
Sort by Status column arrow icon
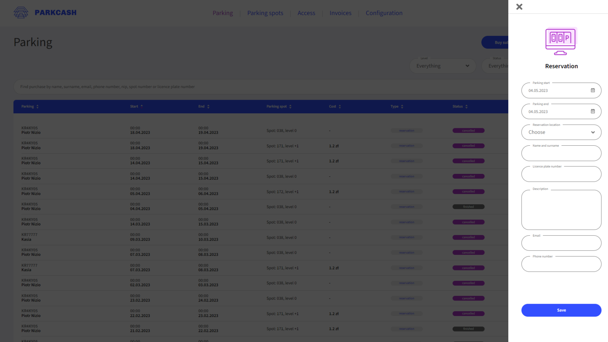click(466, 106)
